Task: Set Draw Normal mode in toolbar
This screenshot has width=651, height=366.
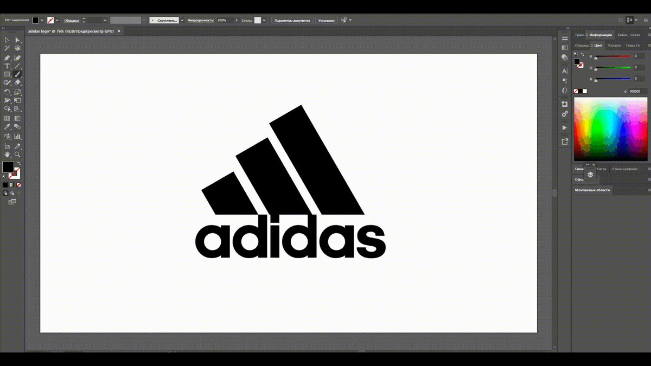Action: pyautogui.click(x=5, y=192)
